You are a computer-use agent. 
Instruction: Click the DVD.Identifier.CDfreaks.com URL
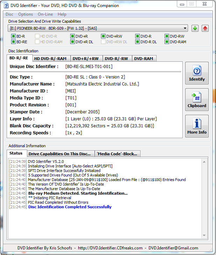pos(110,248)
